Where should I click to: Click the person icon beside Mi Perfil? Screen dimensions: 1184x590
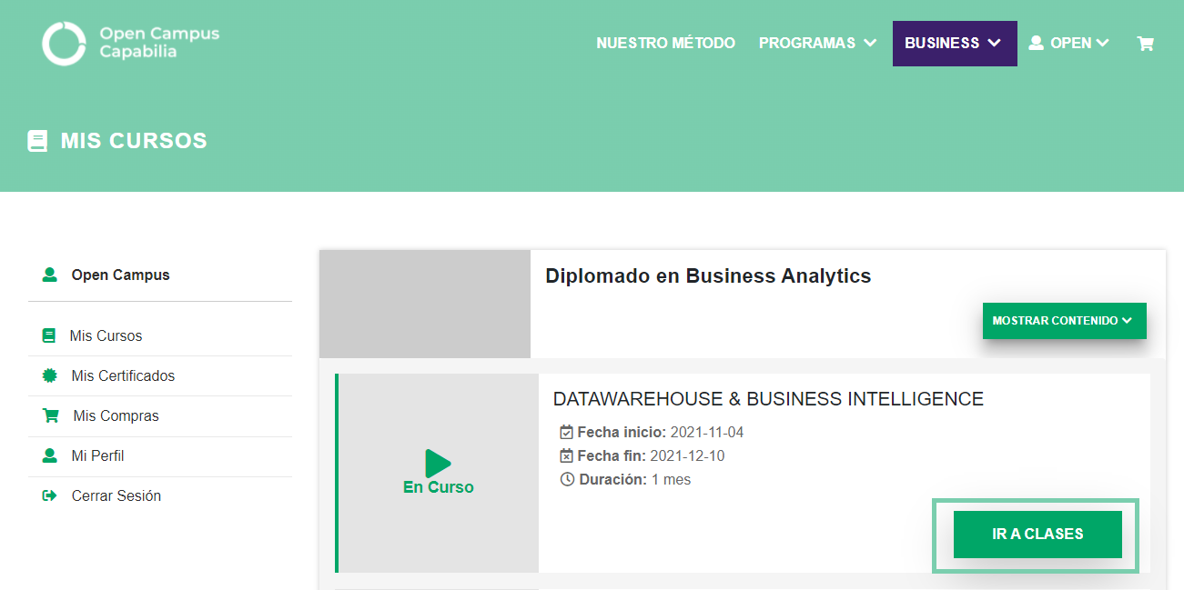coord(50,455)
